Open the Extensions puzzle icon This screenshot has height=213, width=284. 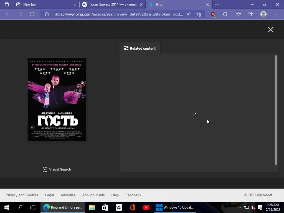[225, 14]
